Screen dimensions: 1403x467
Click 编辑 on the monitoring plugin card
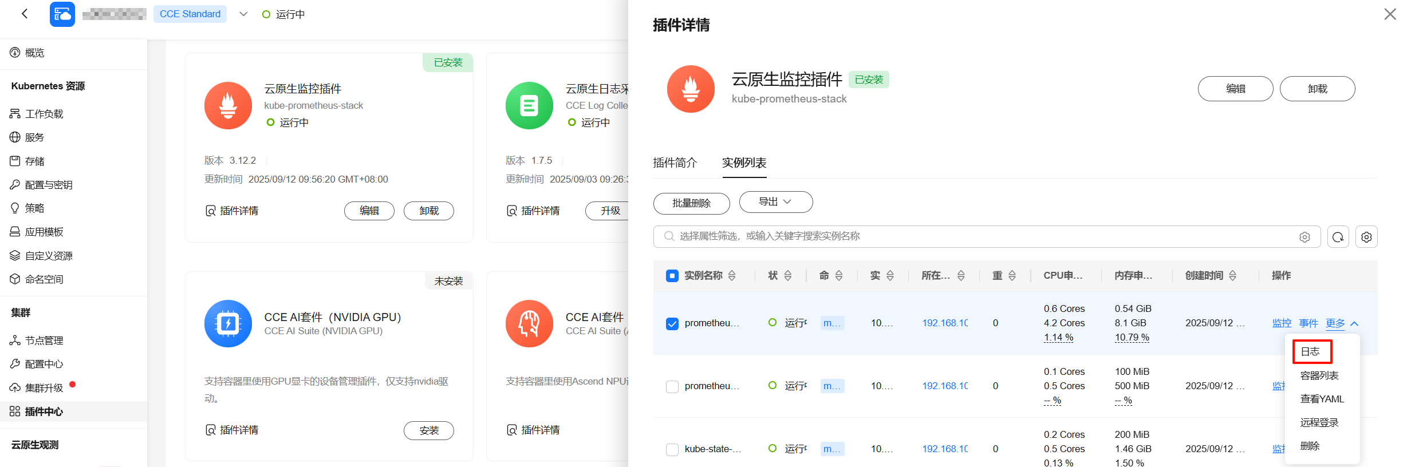(x=369, y=211)
